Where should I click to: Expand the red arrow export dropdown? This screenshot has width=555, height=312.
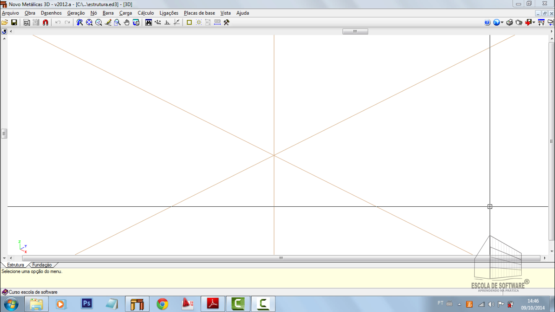click(534, 23)
